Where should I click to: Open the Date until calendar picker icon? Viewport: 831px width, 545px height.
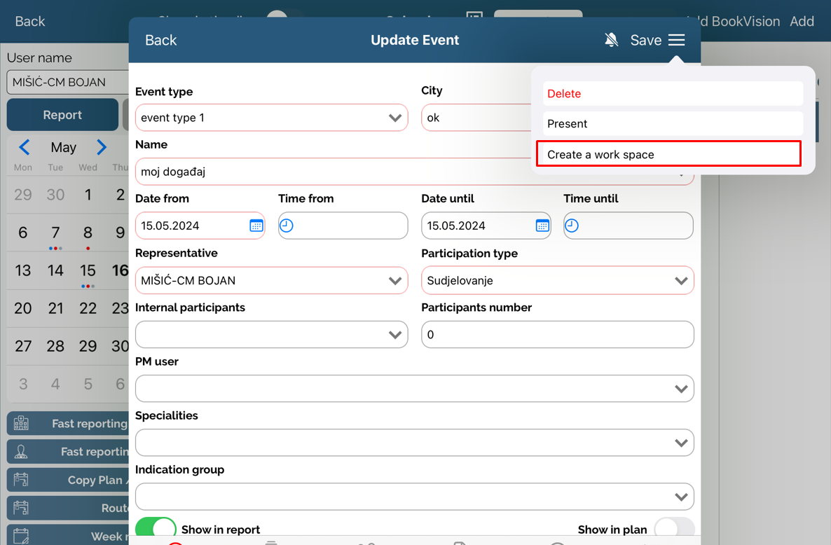[542, 226]
